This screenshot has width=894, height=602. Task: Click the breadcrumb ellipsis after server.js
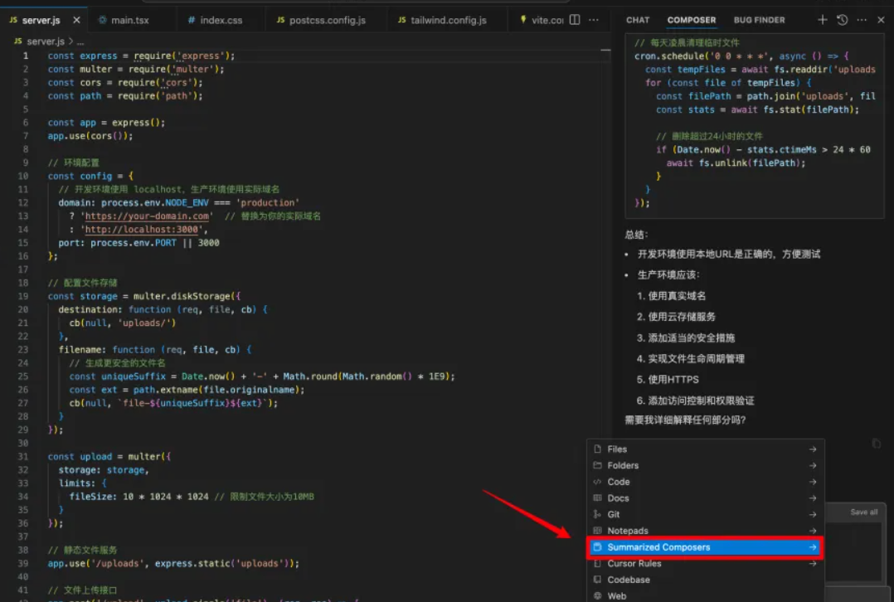pyautogui.click(x=80, y=41)
